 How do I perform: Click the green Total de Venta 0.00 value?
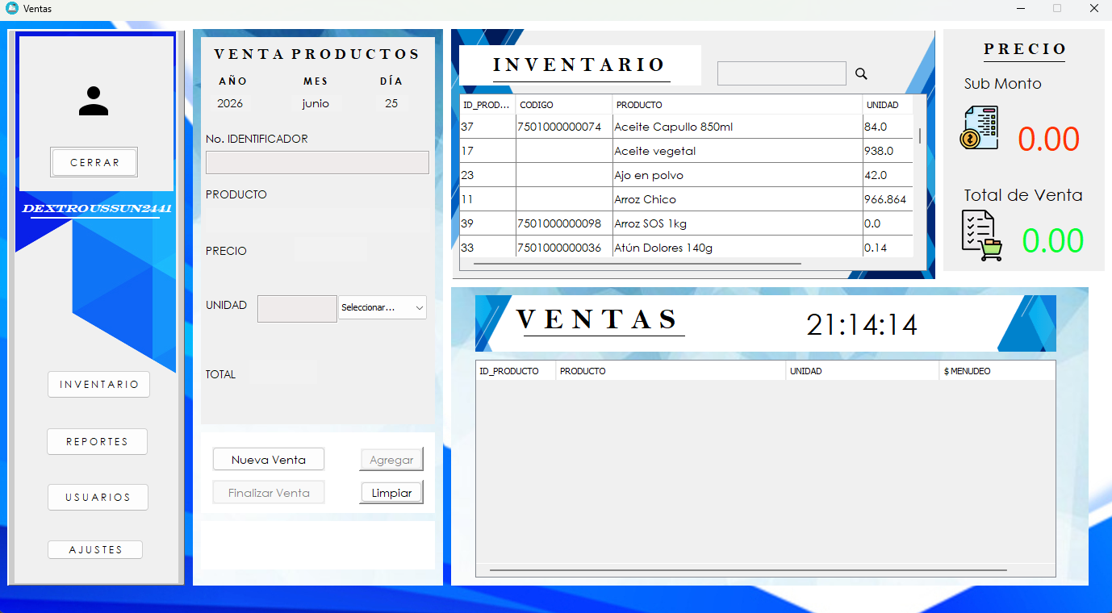pyautogui.click(x=1053, y=241)
